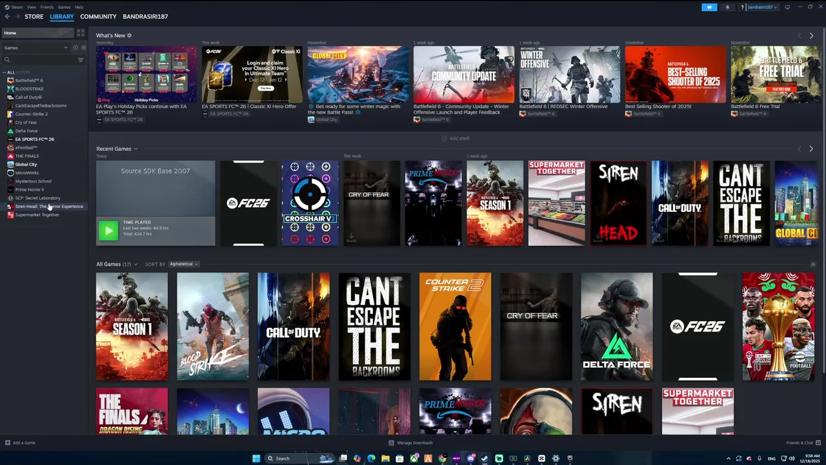Open File Explorer from the taskbar

[x=385, y=459]
